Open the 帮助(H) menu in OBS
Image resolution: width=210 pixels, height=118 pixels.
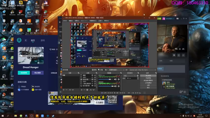click(106, 21)
